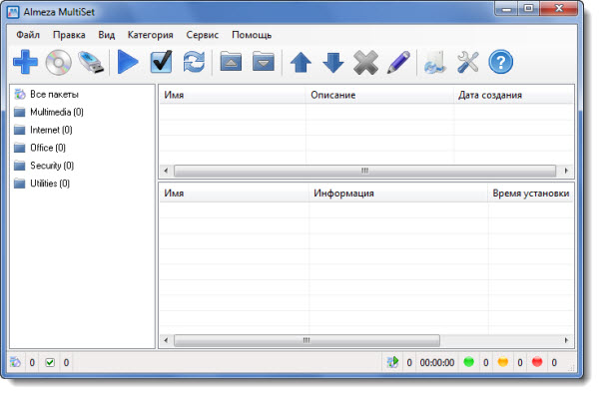Click the large checkmark toolbar icon

tap(161, 62)
